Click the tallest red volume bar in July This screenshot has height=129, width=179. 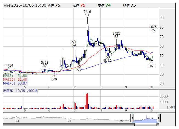coord(88,101)
